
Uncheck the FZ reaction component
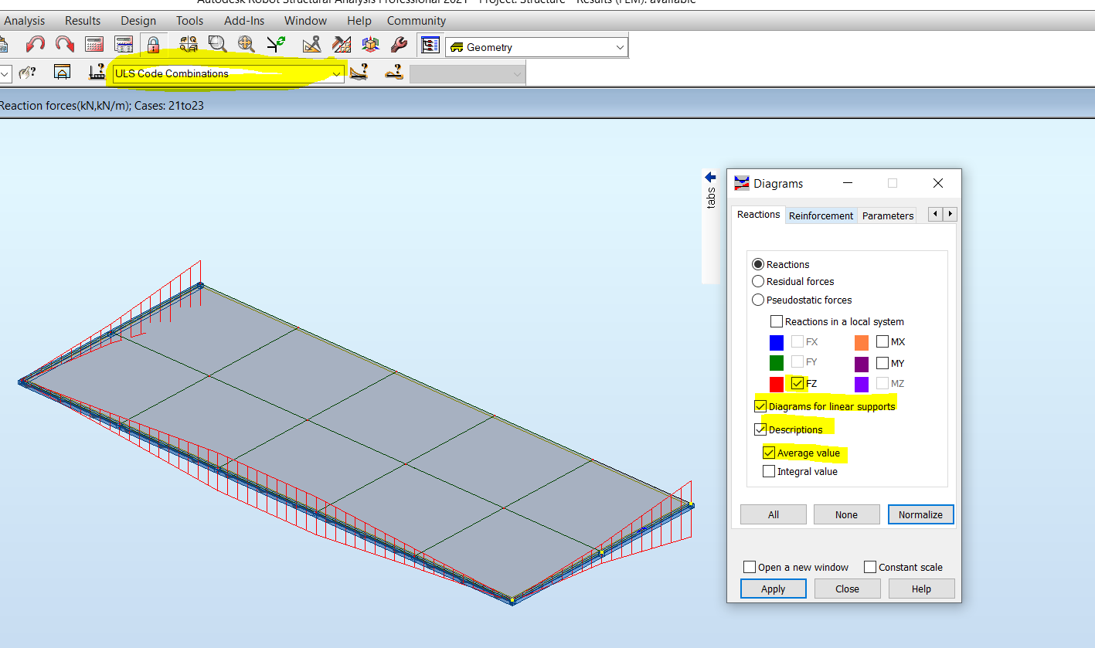pos(798,383)
